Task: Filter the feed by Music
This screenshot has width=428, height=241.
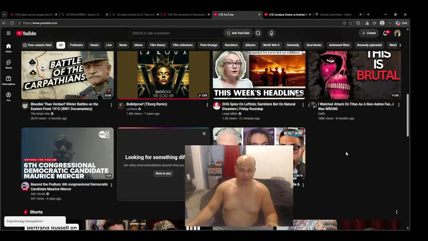Action: tap(94, 45)
